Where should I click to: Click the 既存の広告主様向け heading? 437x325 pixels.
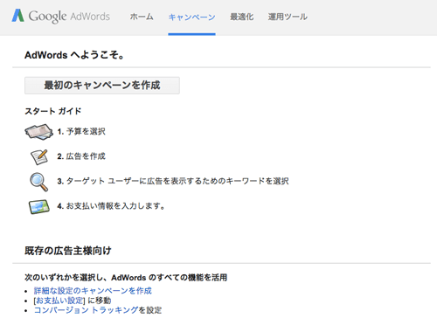click(68, 251)
